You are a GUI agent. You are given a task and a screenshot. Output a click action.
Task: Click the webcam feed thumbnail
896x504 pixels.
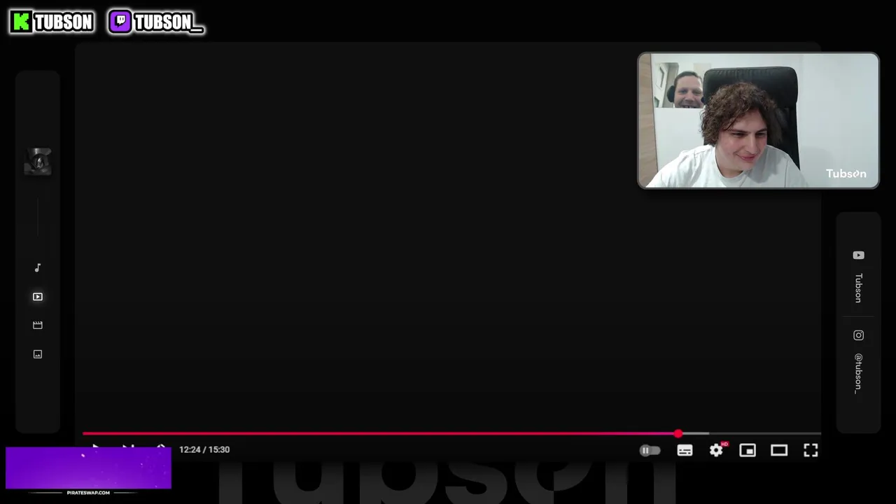tap(758, 120)
